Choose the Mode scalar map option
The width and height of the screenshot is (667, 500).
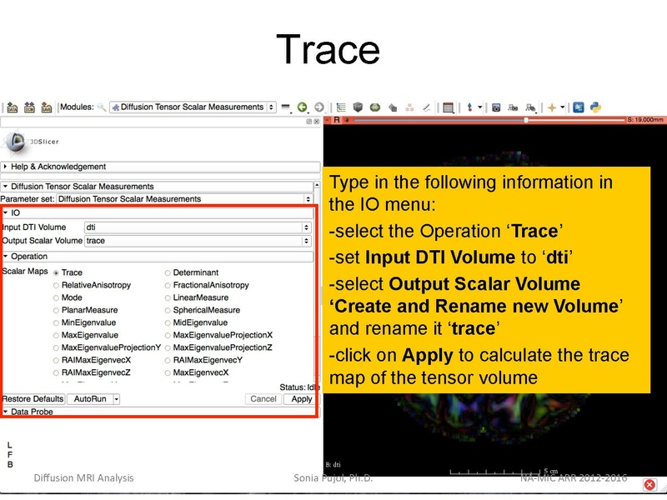pyautogui.click(x=57, y=297)
